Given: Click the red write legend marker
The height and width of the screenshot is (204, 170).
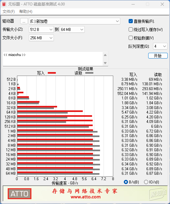Looking at the screenshot, I should coord(52,73).
